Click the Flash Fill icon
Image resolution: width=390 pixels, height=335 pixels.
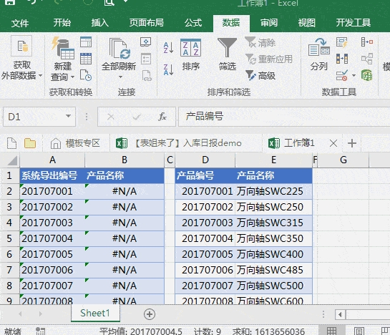point(342,42)
